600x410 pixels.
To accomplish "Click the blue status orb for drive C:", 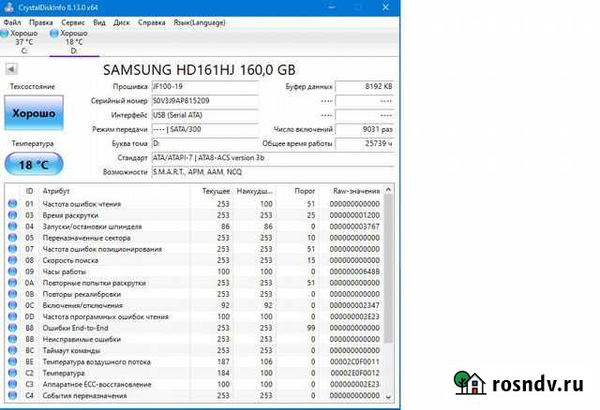I will (x=5, y=33).
